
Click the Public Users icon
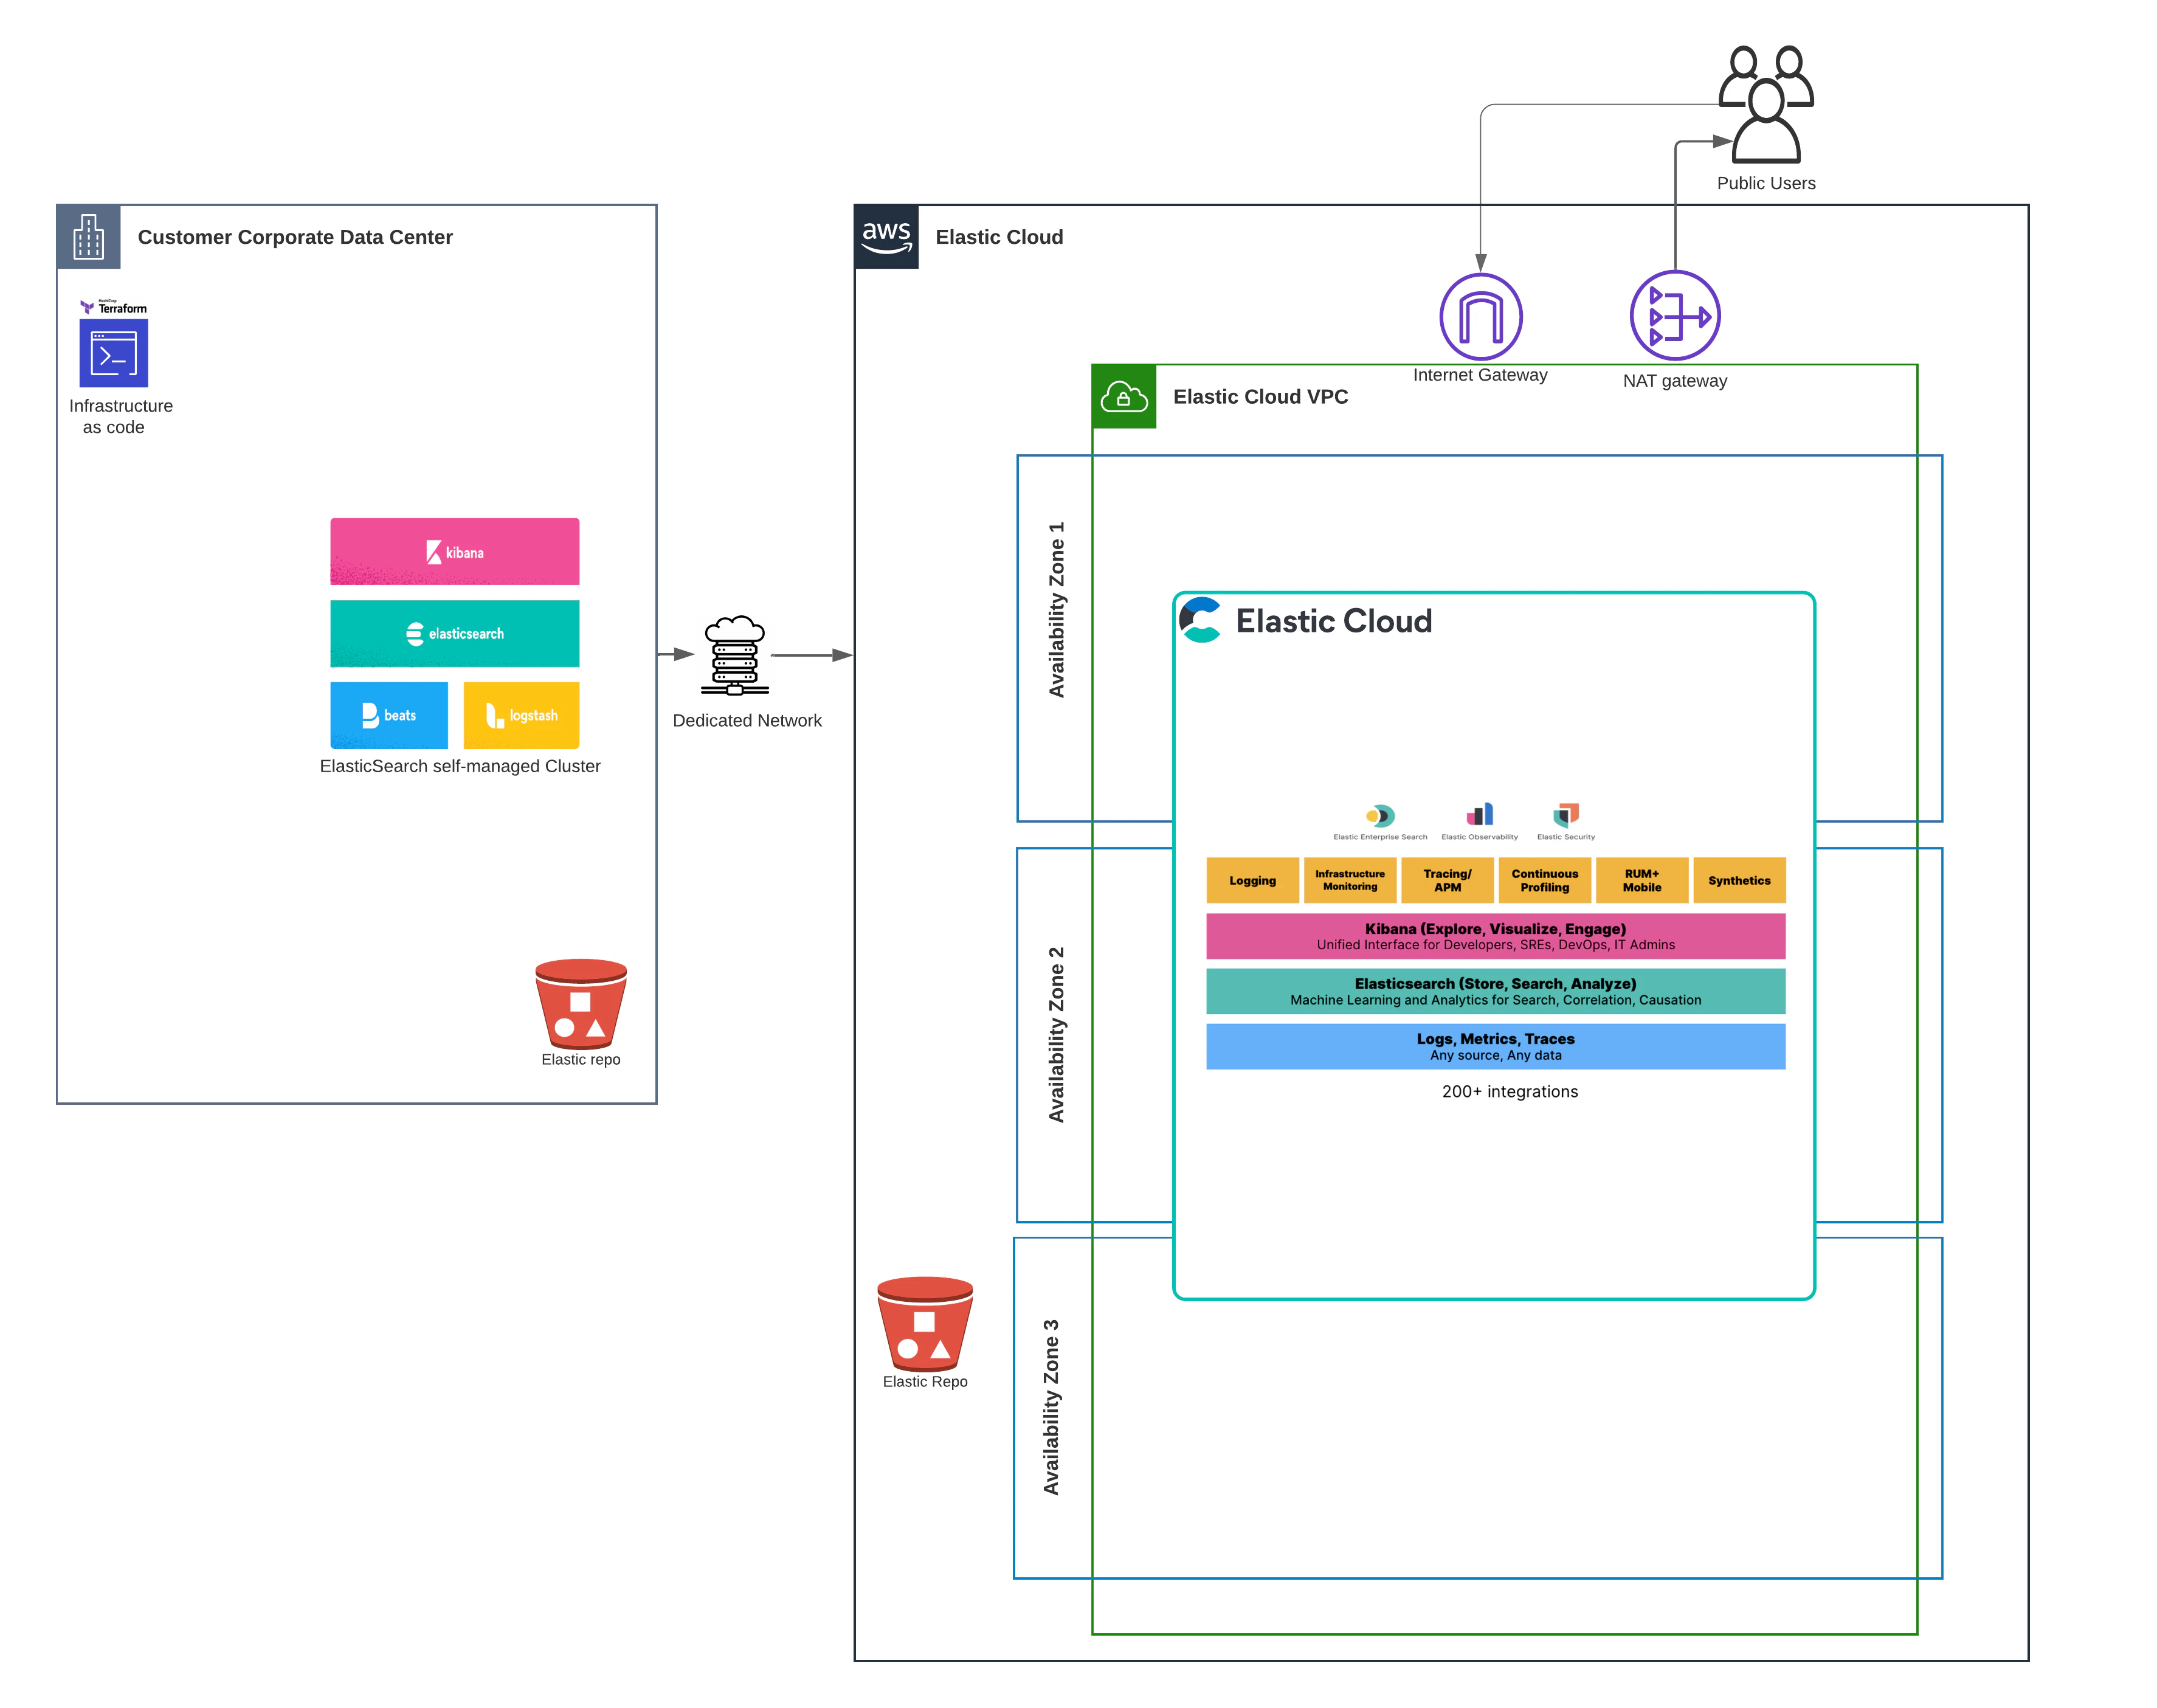(1765, 104)
